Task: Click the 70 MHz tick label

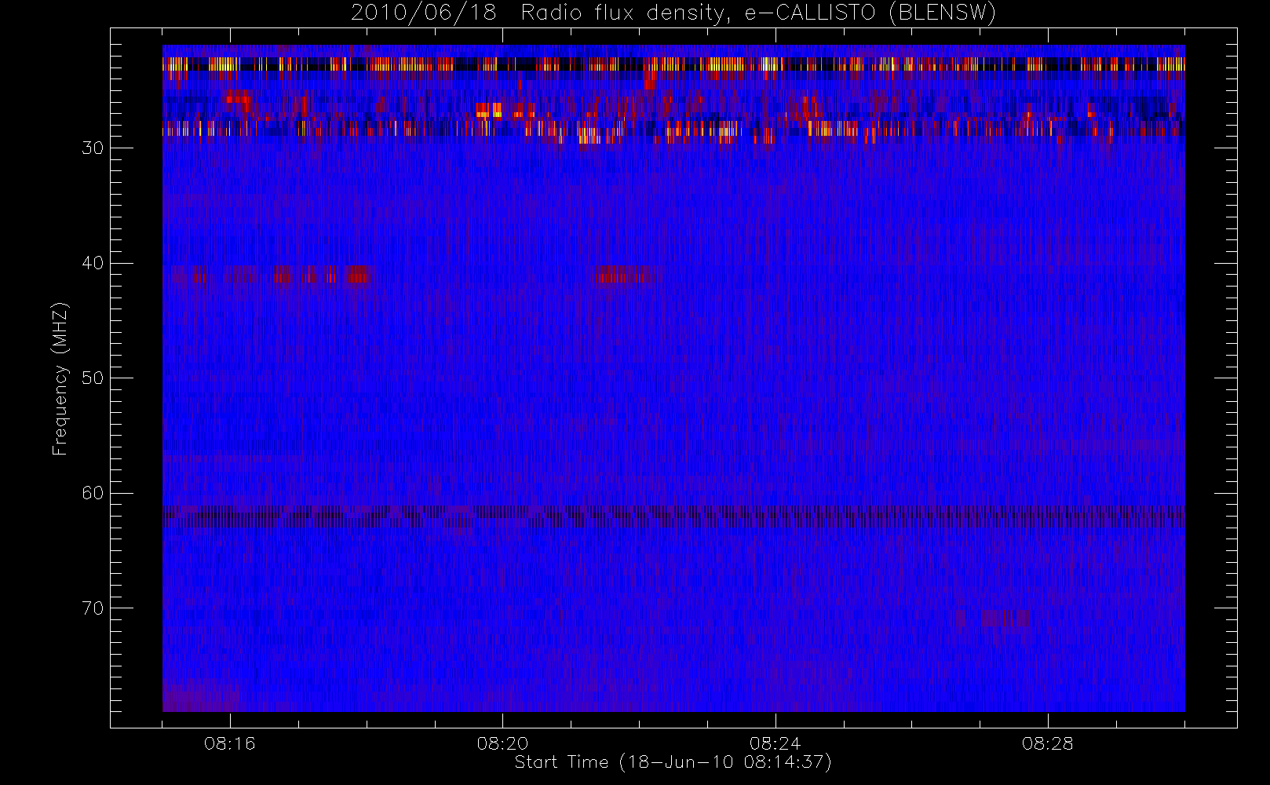Action: point(93,608)
